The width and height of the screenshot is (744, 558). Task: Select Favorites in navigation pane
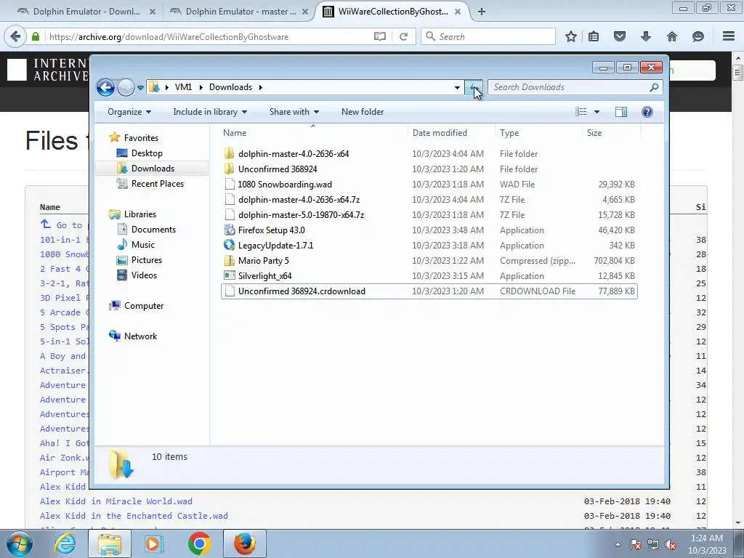tap(141, 137)
